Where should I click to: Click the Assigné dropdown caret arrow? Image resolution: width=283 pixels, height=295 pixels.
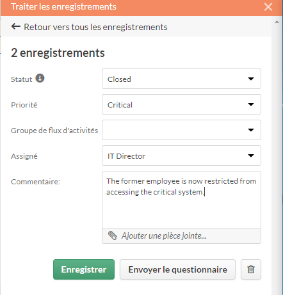[251, 155]
